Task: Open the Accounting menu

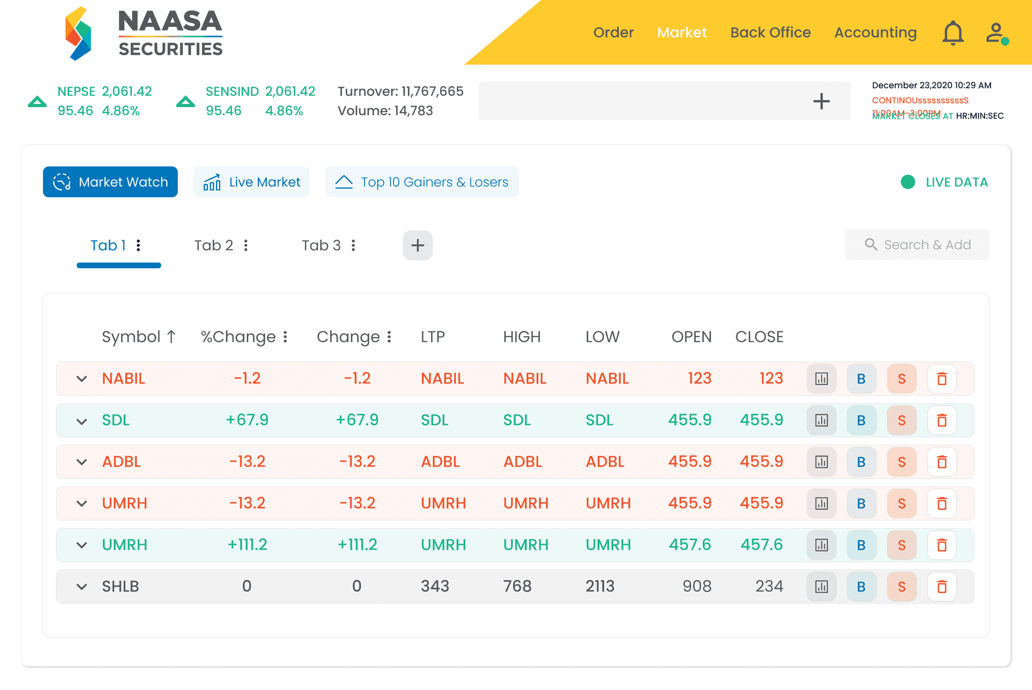Action: pyautogui.click(x=875, y=33)
